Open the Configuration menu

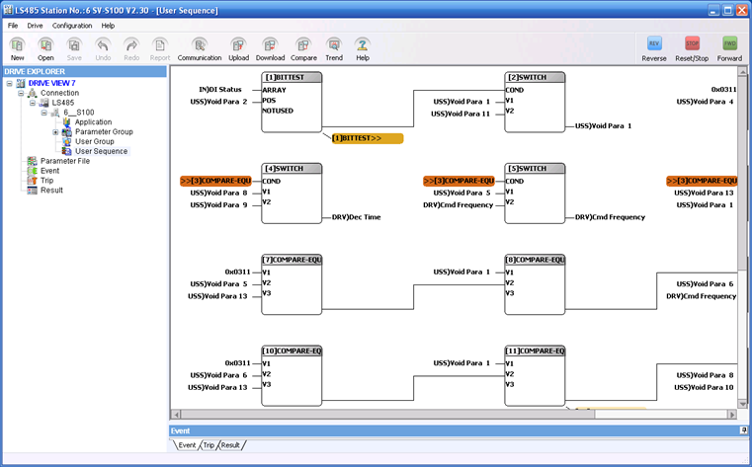tap(72, 26)
